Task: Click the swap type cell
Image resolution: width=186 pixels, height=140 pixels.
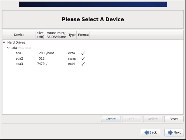Action: tap(72, 59)
